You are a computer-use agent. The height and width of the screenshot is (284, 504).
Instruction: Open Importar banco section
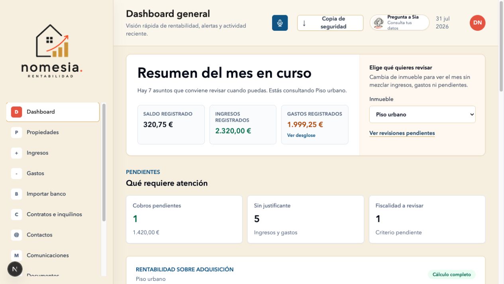(x=53, y=194)
